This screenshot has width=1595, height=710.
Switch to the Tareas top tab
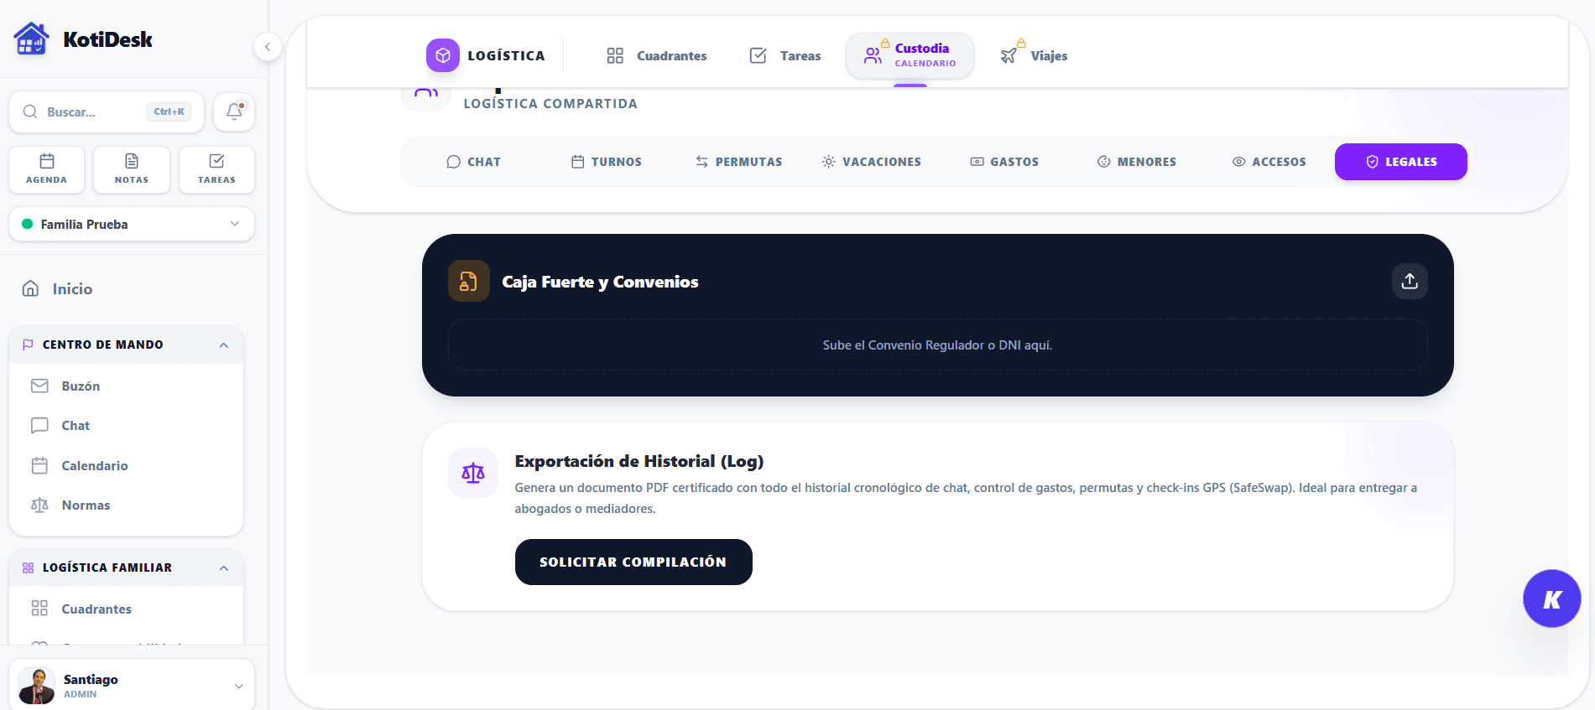coord(785,55)
